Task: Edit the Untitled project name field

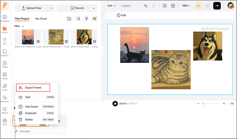Action: [x=126, y=6]
